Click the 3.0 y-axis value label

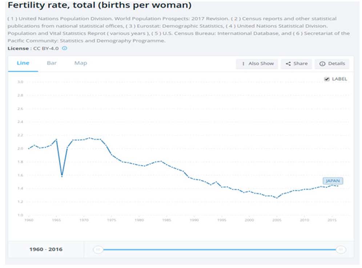click(x=20, y=82)
